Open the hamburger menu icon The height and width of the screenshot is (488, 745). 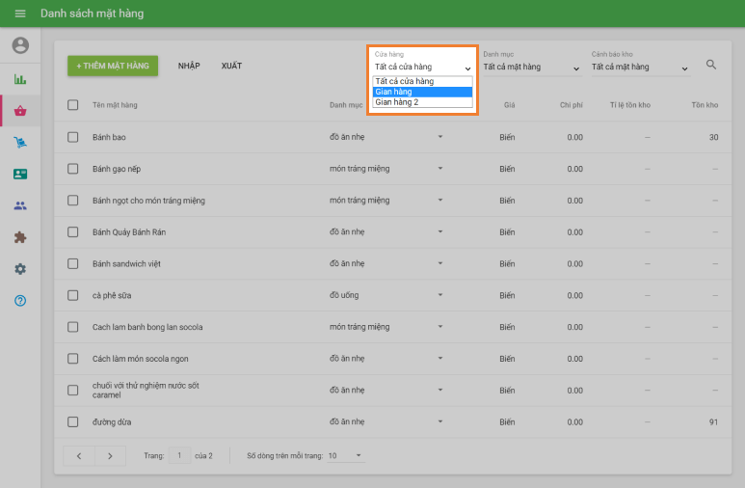click(x=20, y=14)
